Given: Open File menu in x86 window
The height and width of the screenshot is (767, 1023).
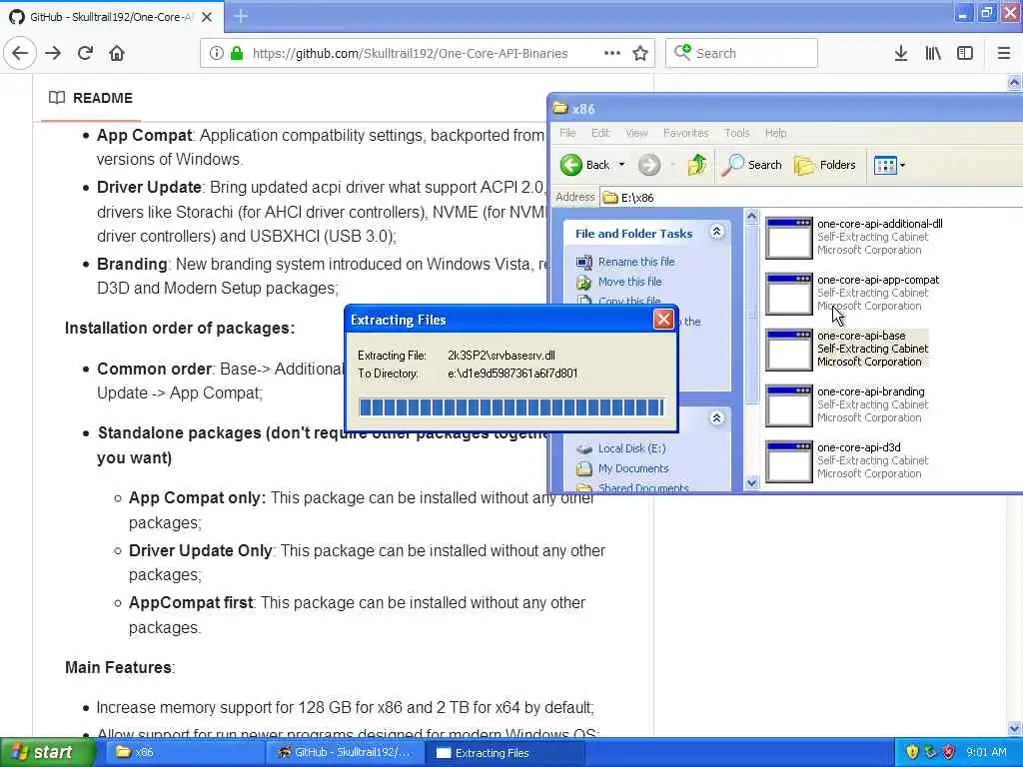Looking at the screenshot, I should click(567, 133).
